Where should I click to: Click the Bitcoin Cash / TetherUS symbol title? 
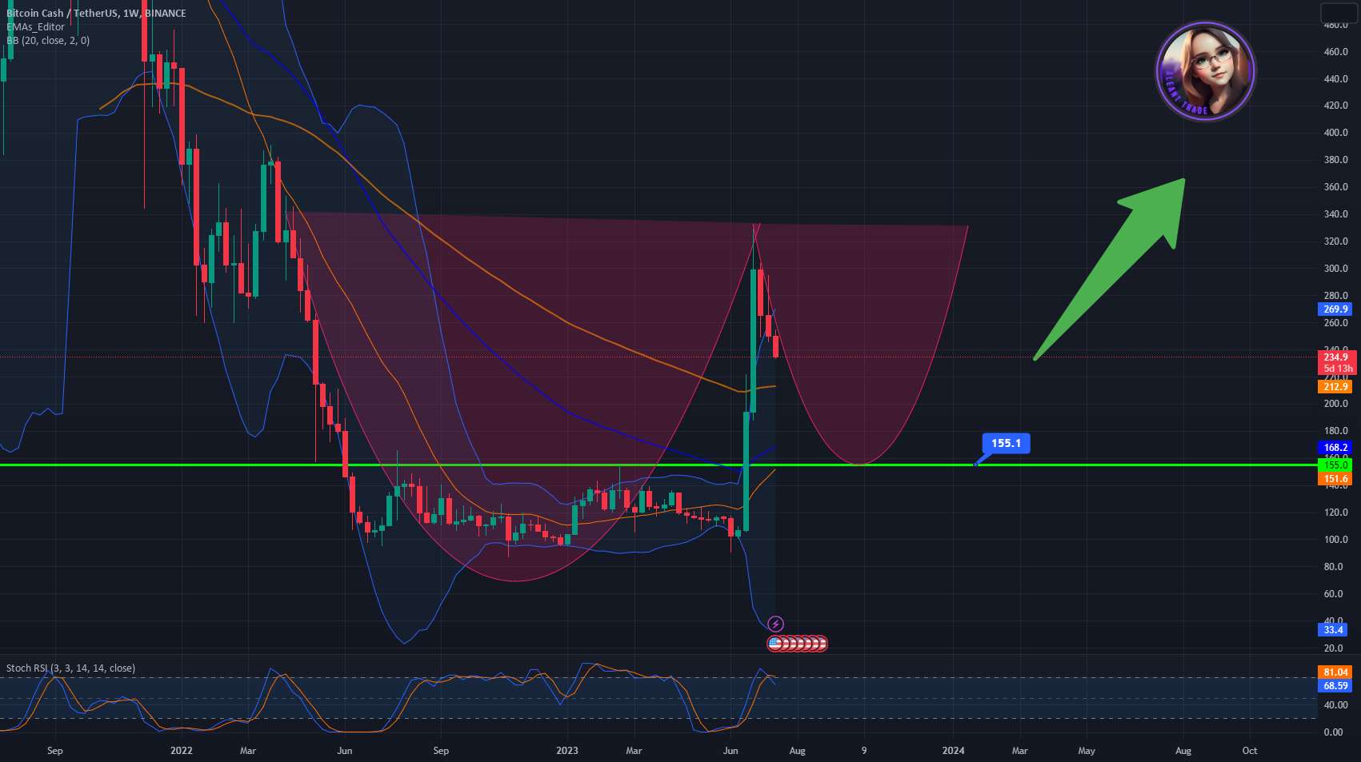pyautogui.click(x=96, y=13)
